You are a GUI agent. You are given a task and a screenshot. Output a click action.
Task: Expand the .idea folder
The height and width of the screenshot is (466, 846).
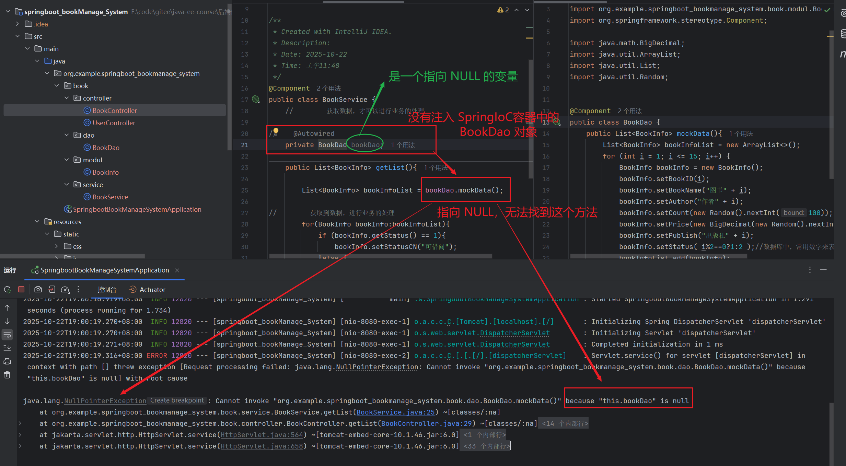coord(18,24)
